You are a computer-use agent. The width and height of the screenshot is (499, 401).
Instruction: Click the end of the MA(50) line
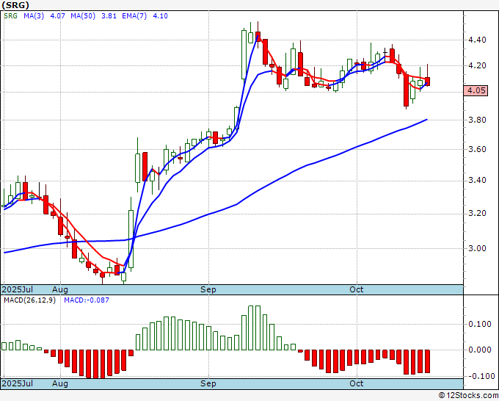coord(426,120)
